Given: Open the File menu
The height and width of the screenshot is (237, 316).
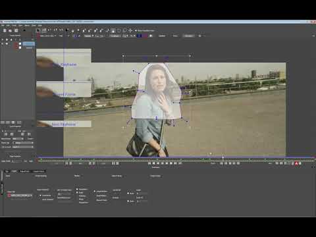Looking at the screenshot, I should pos(3,26).
